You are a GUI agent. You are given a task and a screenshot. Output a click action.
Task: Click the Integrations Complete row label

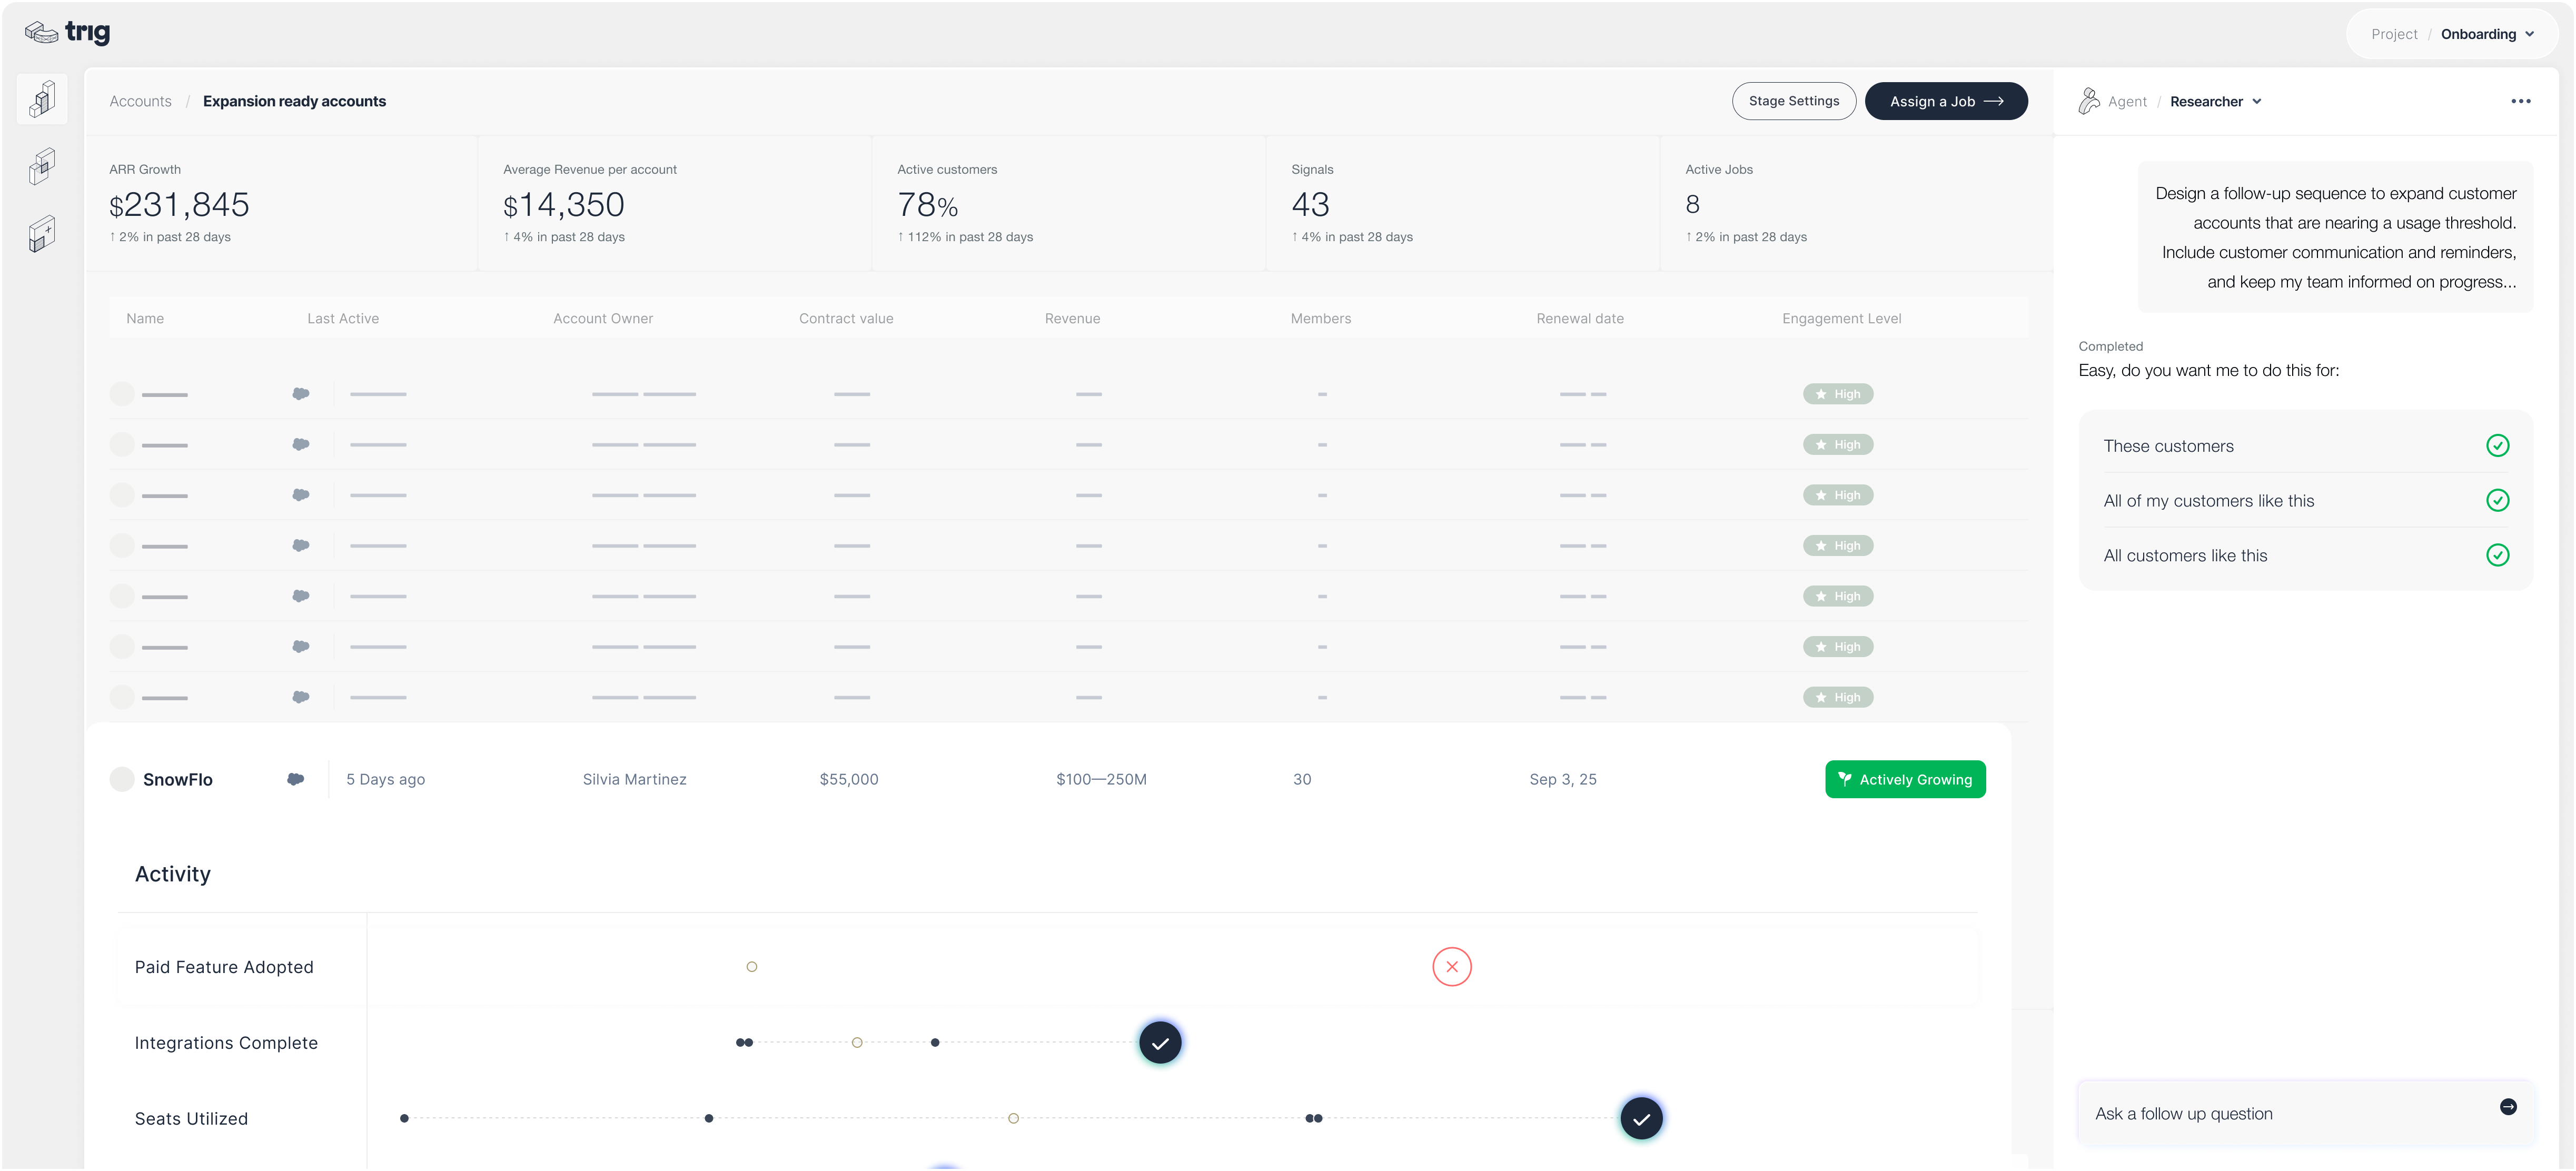coord(226,1043)
